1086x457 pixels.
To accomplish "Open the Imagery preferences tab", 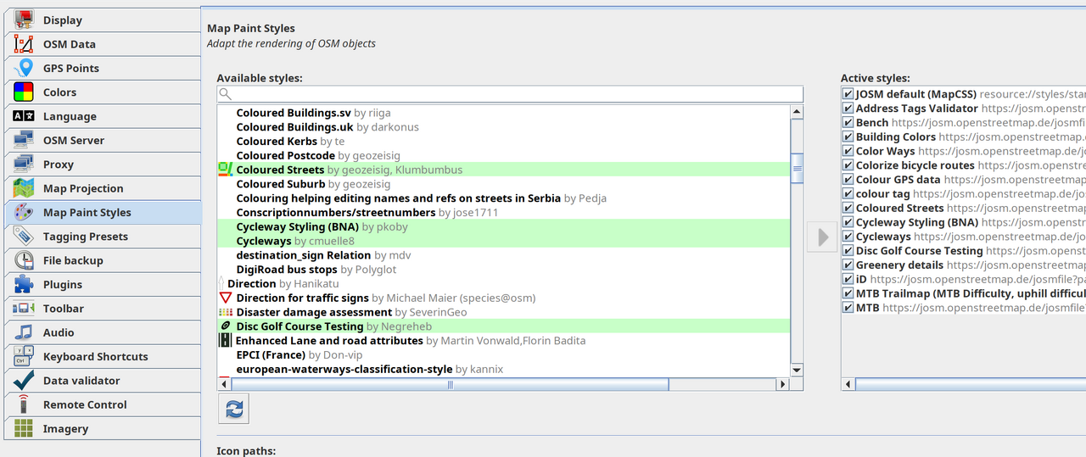I will [x=65, y=429].
